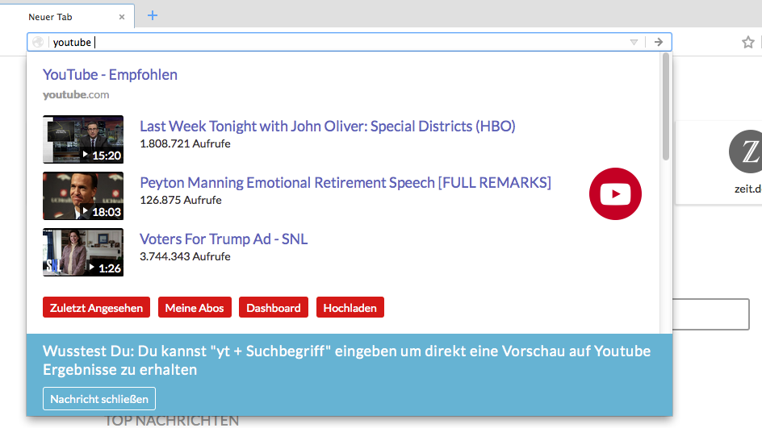Click the Zuletzt Angesehen button
The image size is (762, 428).
(x=96, y=308)
